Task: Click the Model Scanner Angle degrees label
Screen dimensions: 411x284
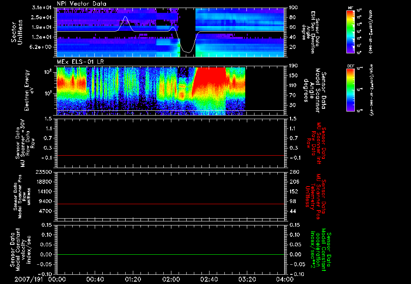Action: [314, 91]
